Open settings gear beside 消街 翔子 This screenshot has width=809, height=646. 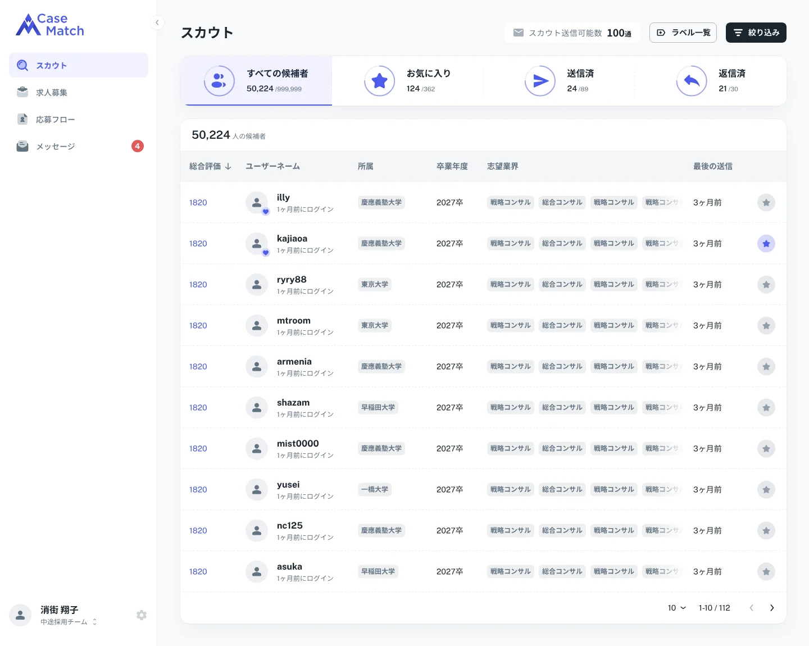click(142, 615)
